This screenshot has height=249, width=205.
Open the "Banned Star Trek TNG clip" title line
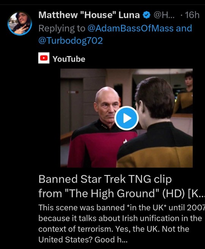pos(105,179)
